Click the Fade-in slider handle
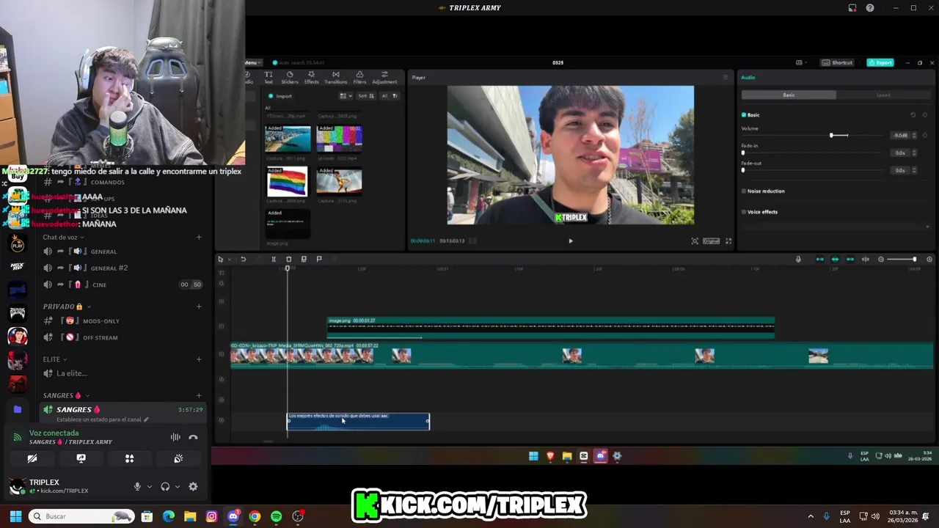This screenshot has height=528, width=939. (x=743, y=153)
